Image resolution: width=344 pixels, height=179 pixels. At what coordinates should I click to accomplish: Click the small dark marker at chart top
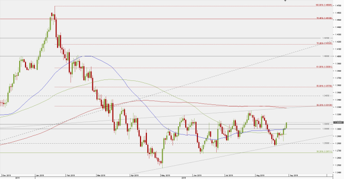tap(285, 0)
